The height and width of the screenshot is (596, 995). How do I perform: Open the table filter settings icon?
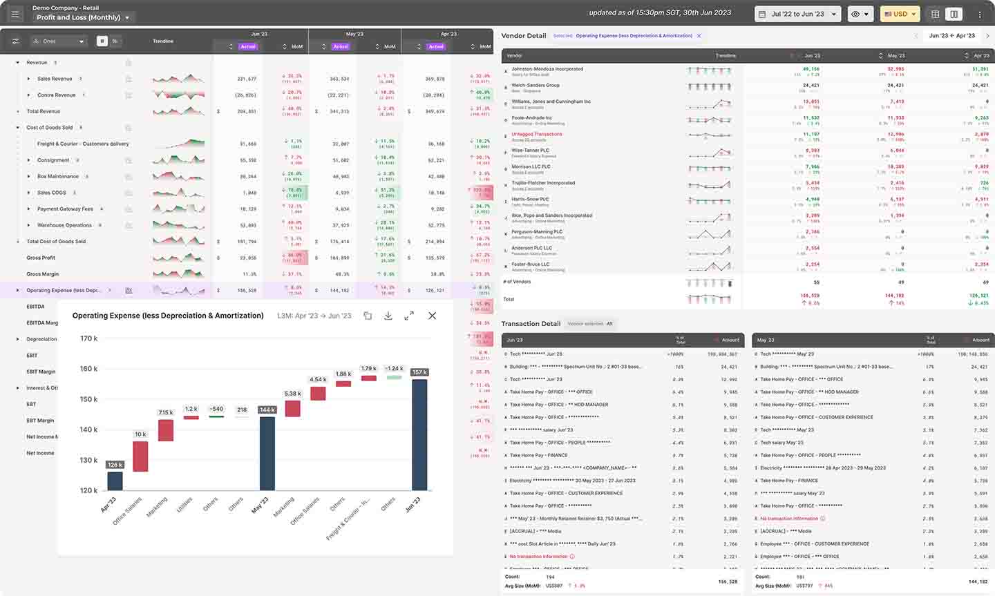(15, 41)
